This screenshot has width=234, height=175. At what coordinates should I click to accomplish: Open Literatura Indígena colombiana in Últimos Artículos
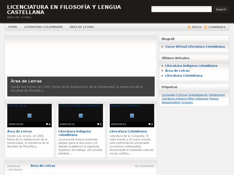(191, 66)
